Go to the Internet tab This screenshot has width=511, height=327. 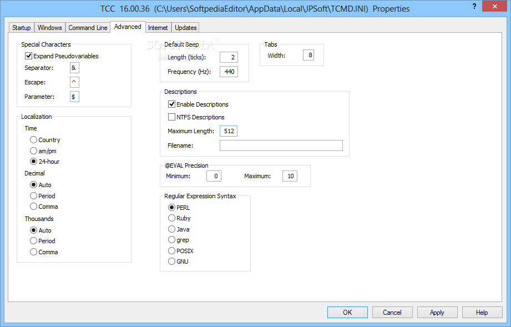pyautogui.click(x=158, y=28)
